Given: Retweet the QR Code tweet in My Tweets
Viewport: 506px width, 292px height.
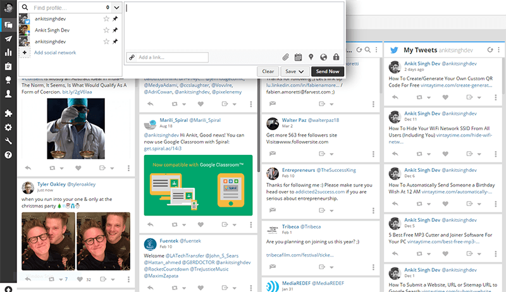Looking at the screenshot, I should 419,97.
